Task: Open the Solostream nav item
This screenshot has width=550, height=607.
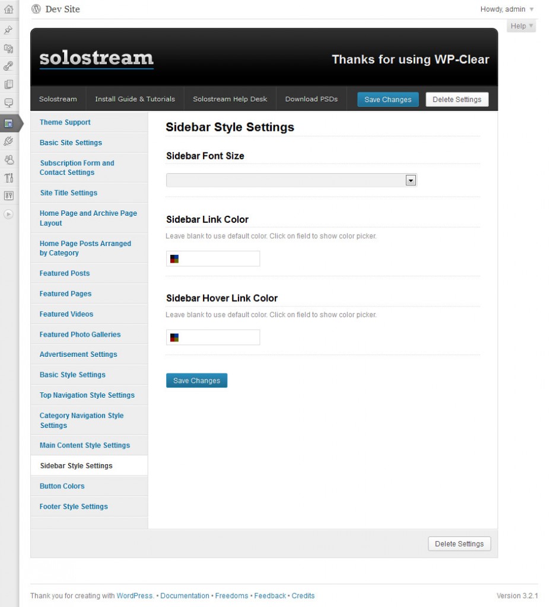Action: pyautogui.click(x=58, y=99)
